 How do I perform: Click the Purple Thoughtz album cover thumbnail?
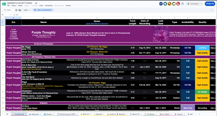click(161, 34)
